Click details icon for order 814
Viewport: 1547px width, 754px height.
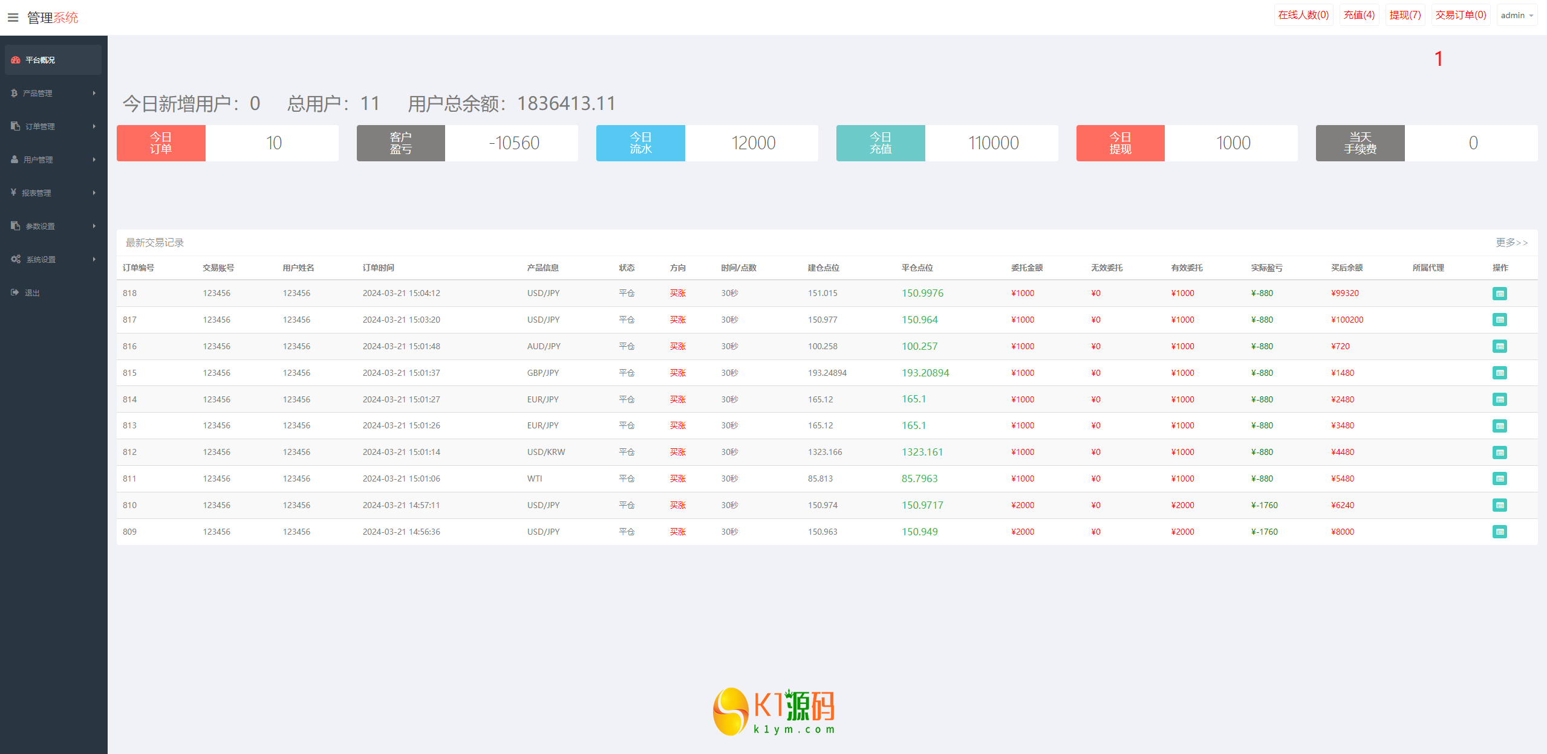pyautogui.click(x=1499, y=399)
